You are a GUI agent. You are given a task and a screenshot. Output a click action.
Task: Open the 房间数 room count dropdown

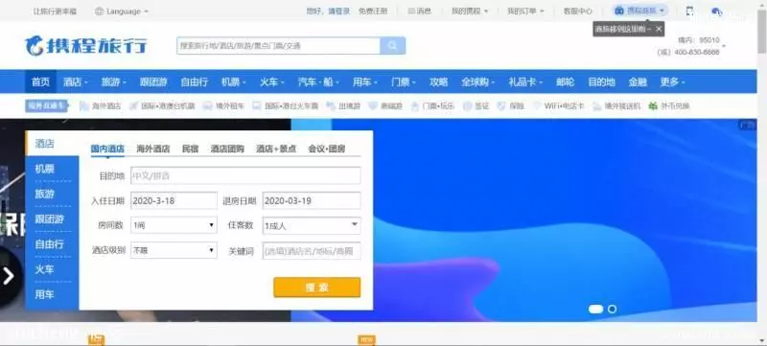tap(174, 225)
